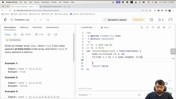176x99 pixels.
Task: Switch to the Submissions tab
Action: click(x=53, y=28)
